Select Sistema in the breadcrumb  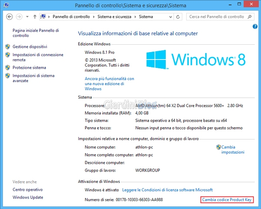click(146, 17)
